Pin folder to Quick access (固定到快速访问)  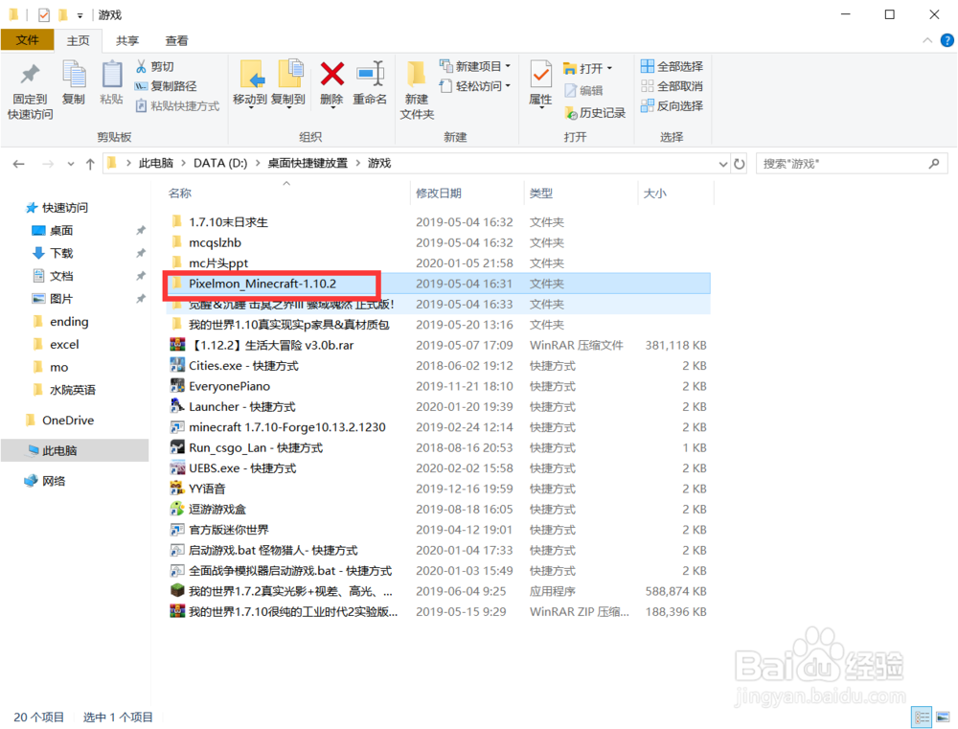tap(30, 90)
